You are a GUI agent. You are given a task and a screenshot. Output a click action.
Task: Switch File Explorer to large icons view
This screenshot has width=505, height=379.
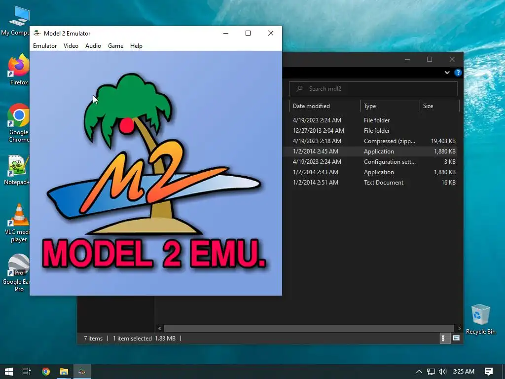pyautogui.click(x=456, y=338)
